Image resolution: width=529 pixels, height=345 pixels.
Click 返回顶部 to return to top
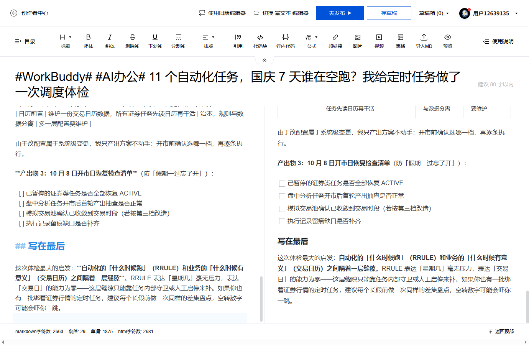501,332
